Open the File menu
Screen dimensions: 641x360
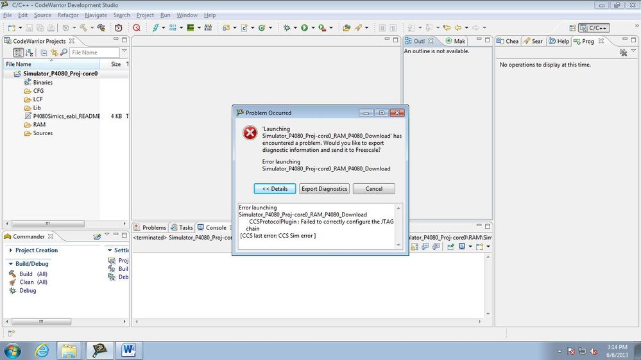(x=7, y=15)
